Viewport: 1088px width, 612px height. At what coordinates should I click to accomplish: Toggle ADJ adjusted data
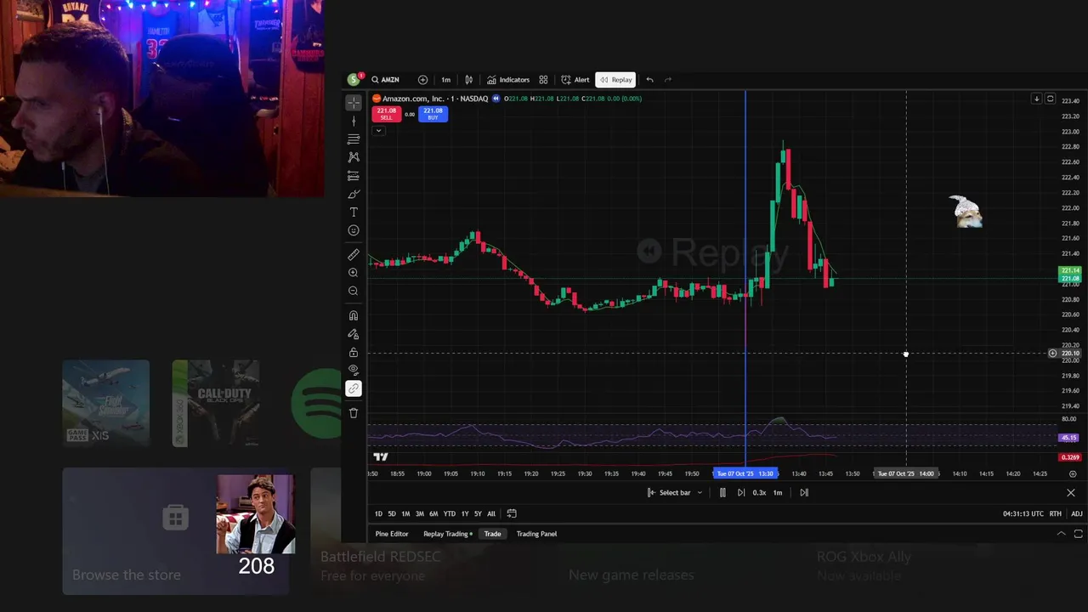click(1076, 513)
